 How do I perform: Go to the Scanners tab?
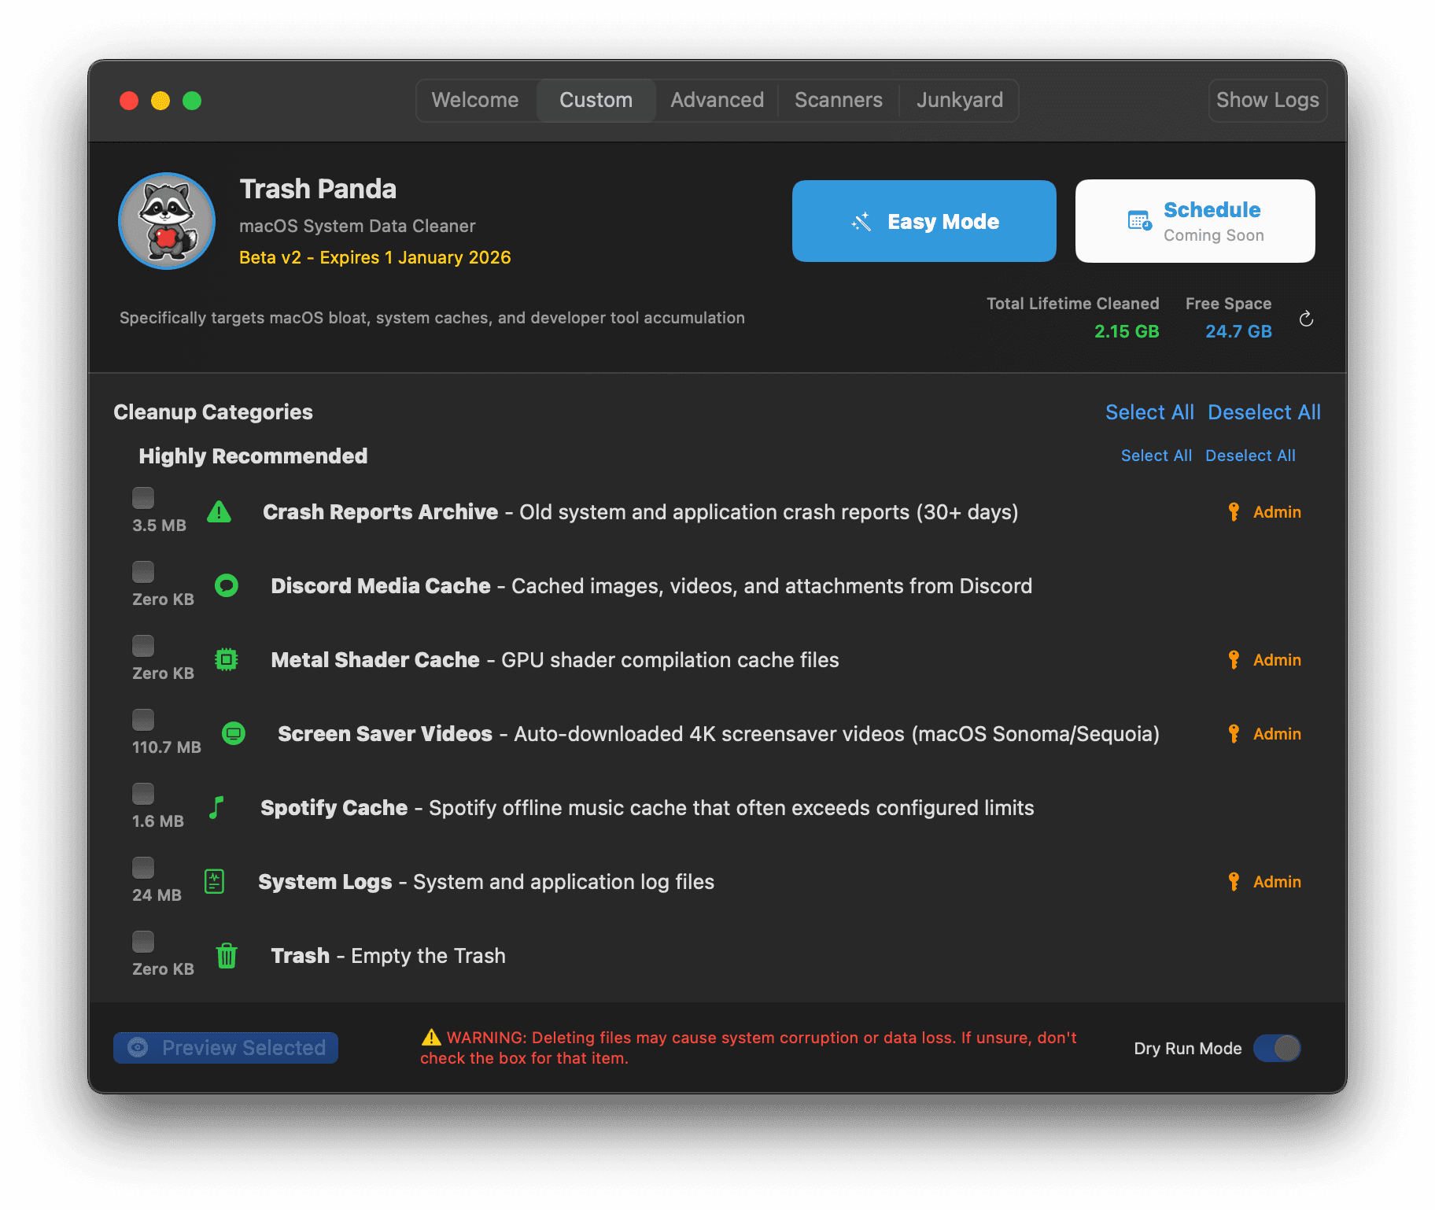[838, 101]
